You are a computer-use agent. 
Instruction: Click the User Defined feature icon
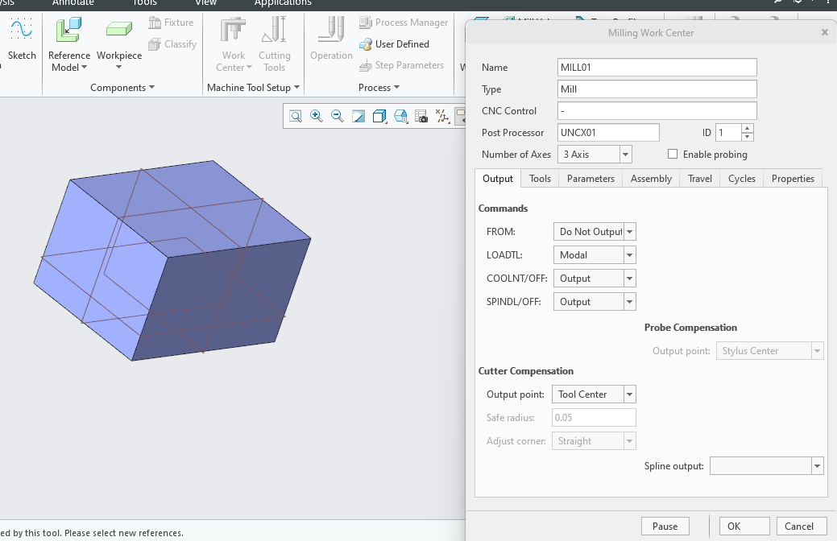click(x=366, y=44)
